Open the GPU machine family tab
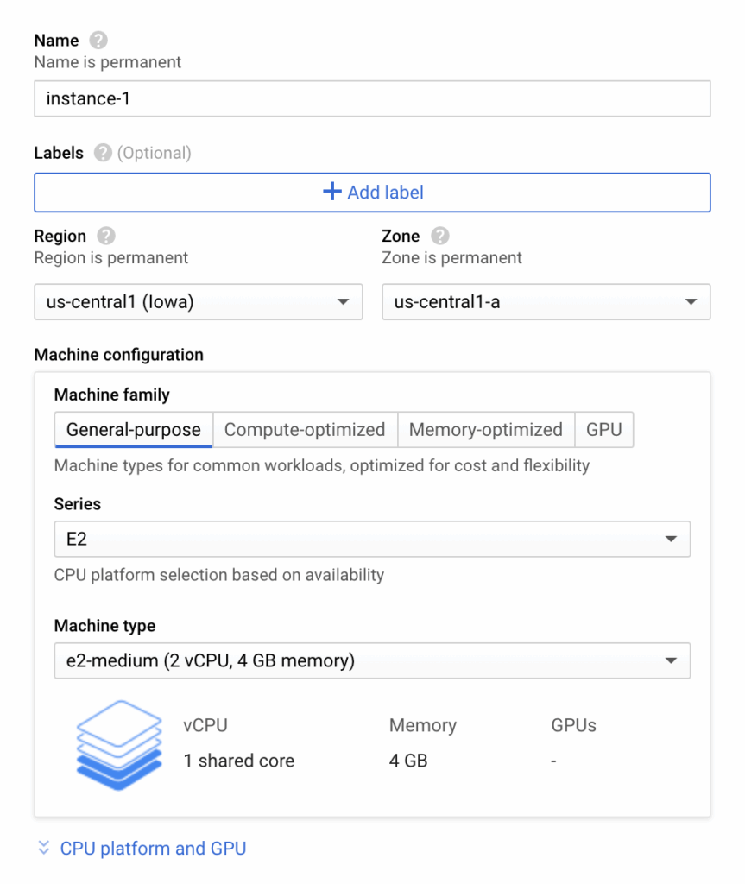 604,429
